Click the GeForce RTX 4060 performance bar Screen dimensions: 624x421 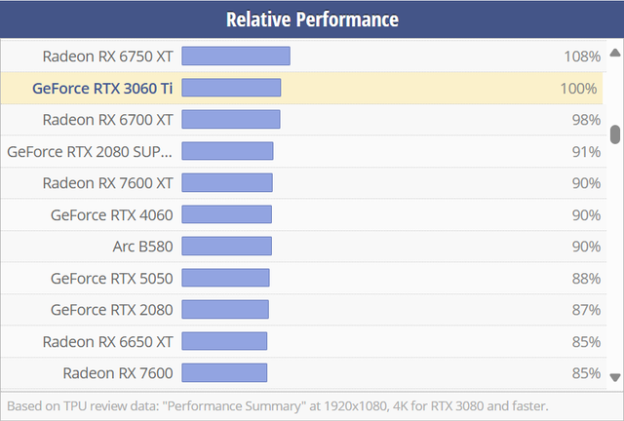pos(226,214)
